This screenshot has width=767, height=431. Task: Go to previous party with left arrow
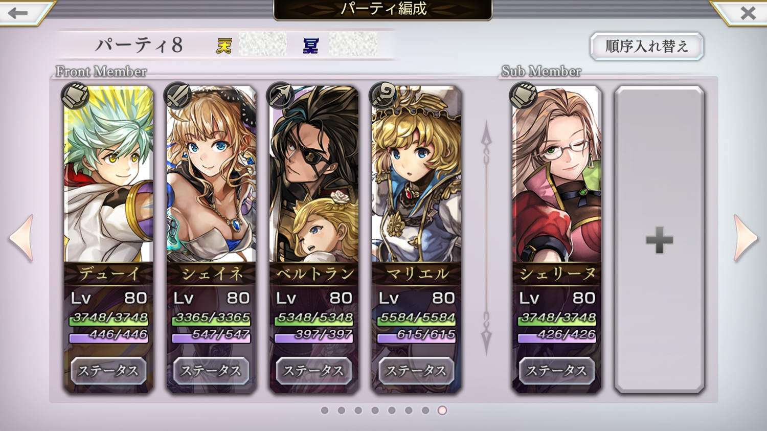(x=21, y=238)
